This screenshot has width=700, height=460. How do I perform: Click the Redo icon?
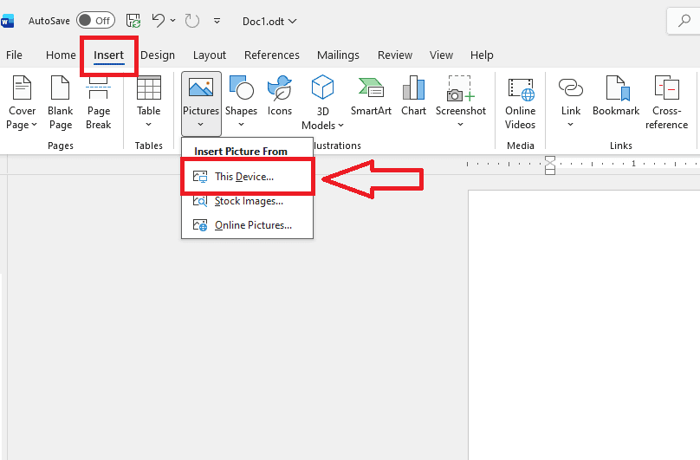click(x=192, y=21)
